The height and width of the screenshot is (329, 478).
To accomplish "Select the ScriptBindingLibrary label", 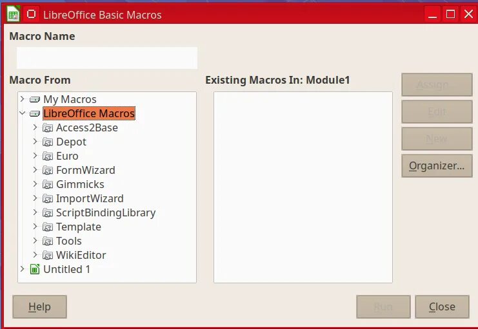I will (106, 212).
